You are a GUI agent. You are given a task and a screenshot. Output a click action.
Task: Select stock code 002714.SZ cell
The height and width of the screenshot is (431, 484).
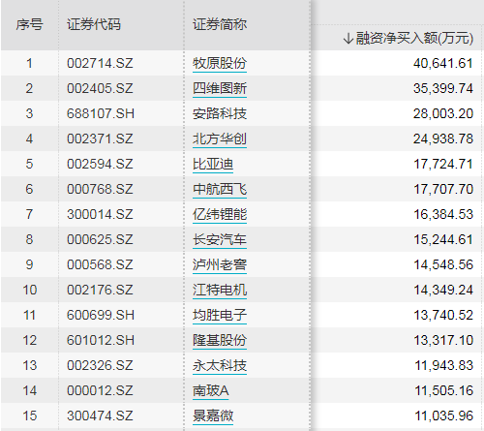(x=100, y=63)
